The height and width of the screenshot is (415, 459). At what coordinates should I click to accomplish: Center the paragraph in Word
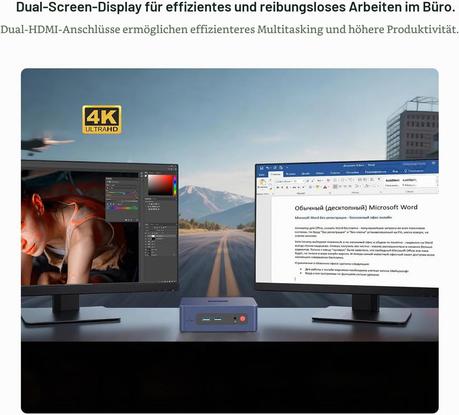pyautogui.click(x=340, y=186)
